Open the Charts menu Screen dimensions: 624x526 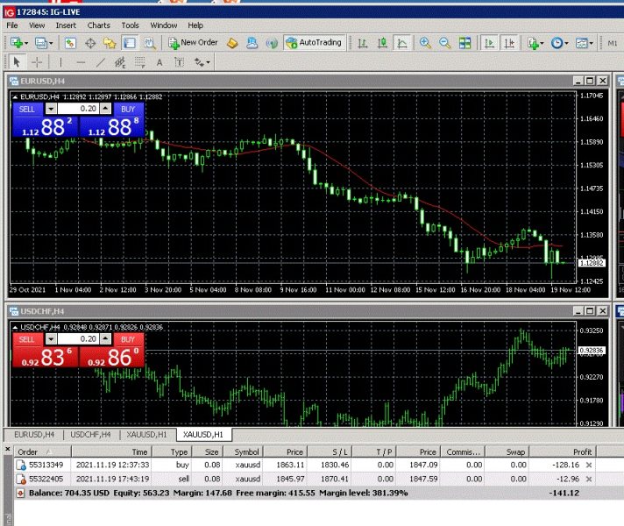tap(98, 25)
